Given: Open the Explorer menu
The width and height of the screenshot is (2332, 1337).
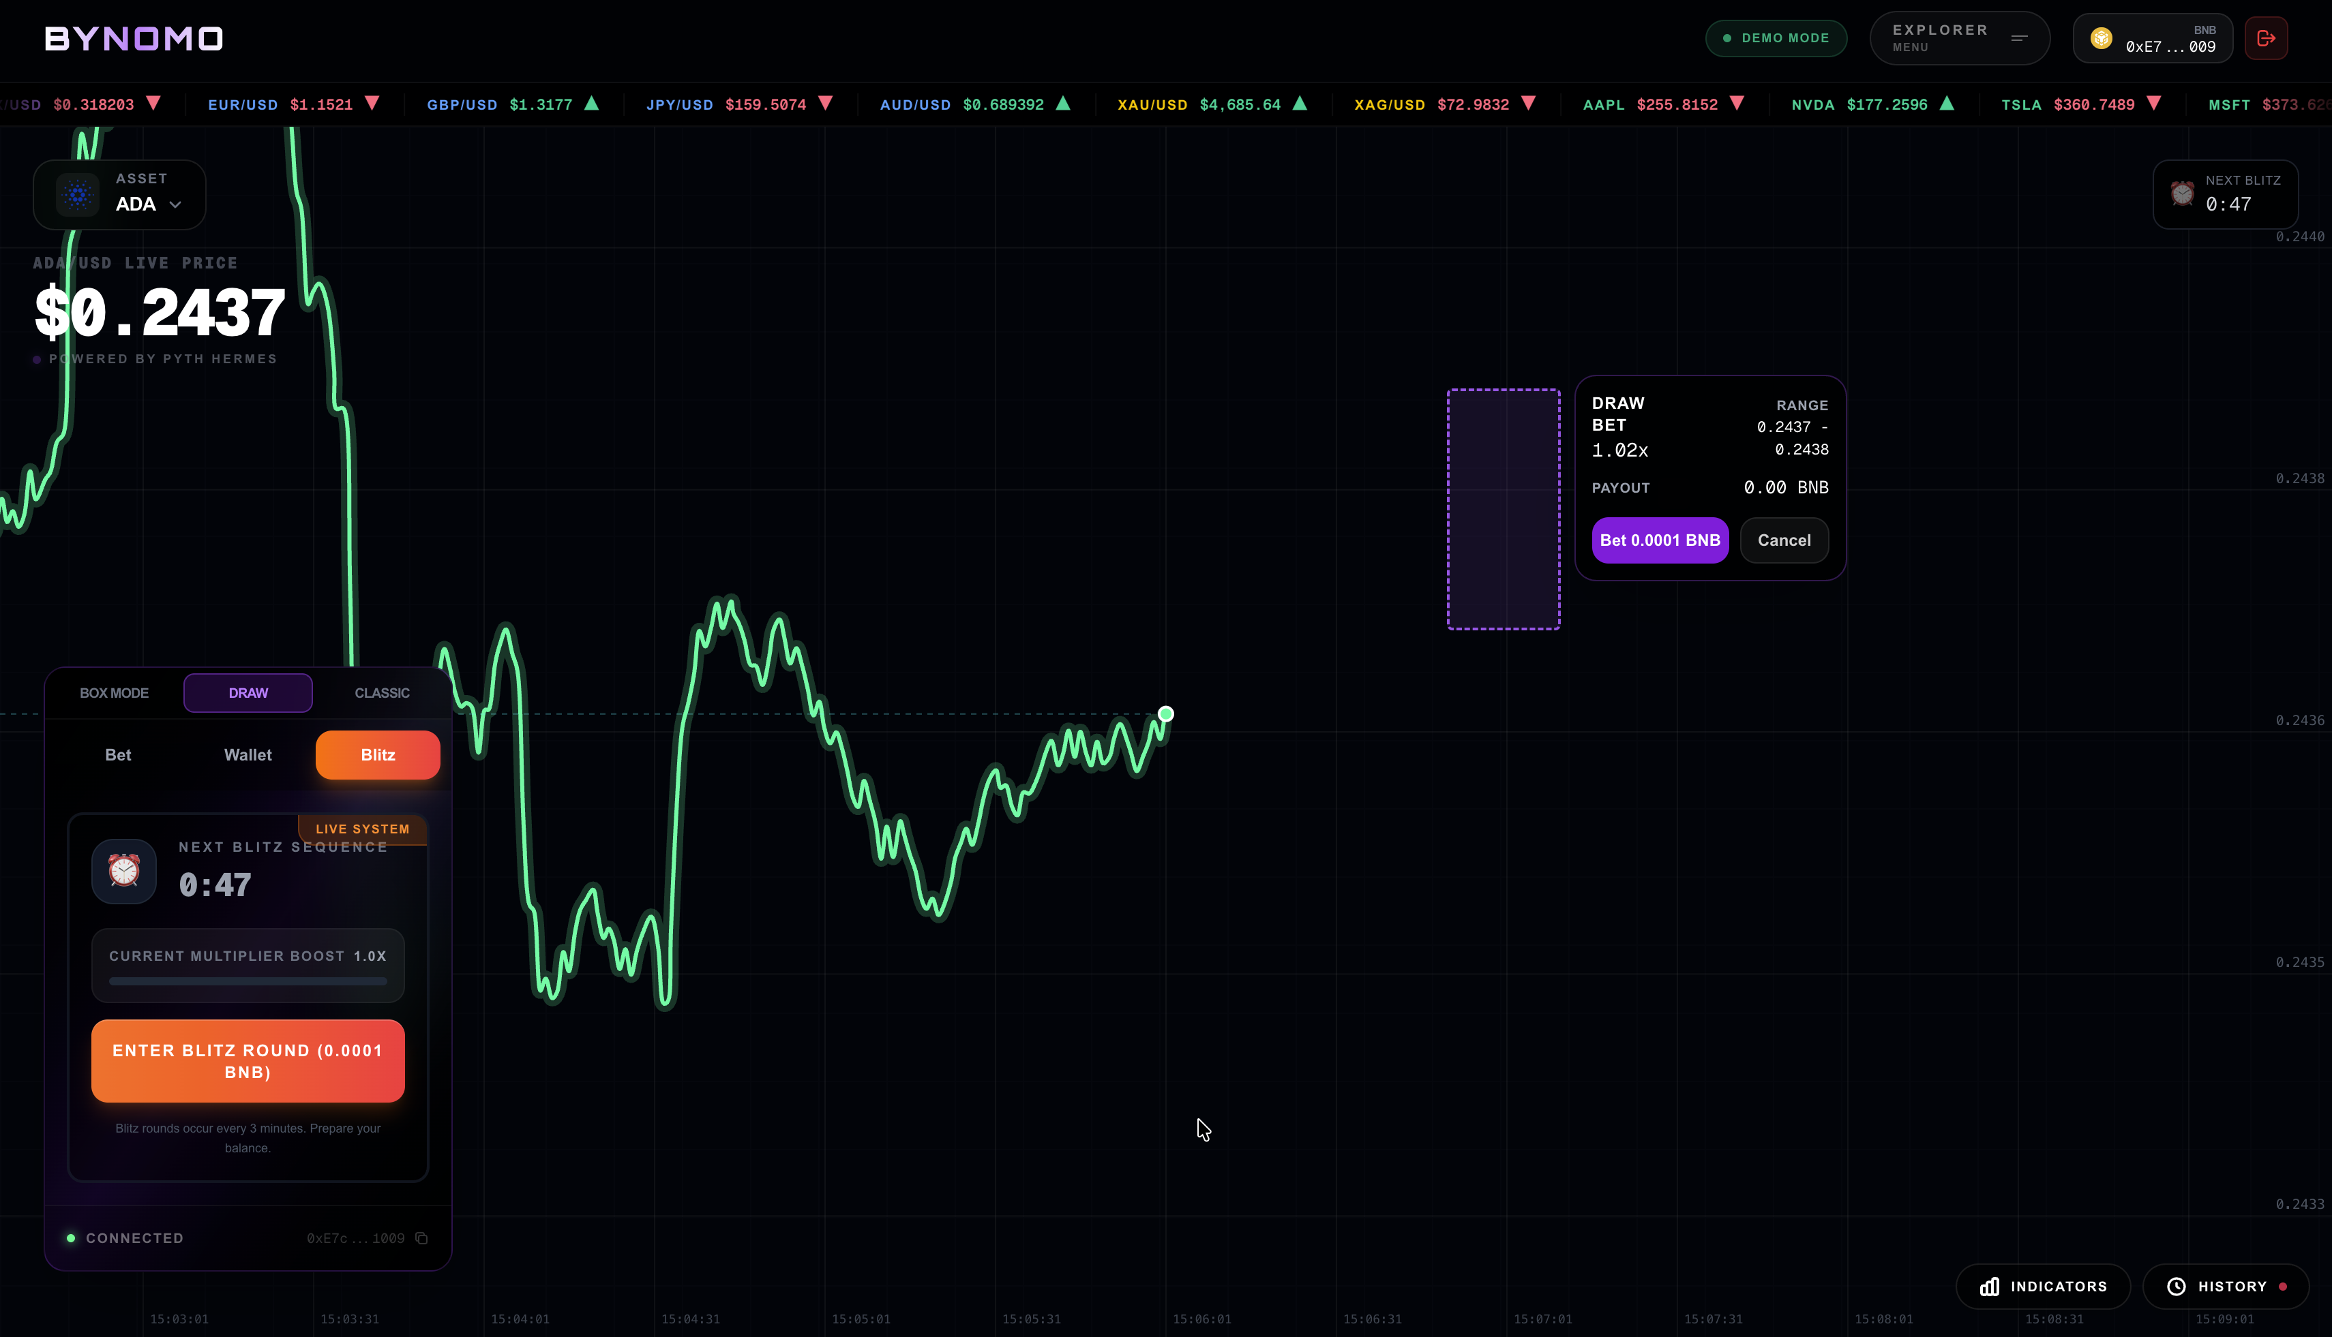Looking at the screenshot, I should coord(1958,39).
